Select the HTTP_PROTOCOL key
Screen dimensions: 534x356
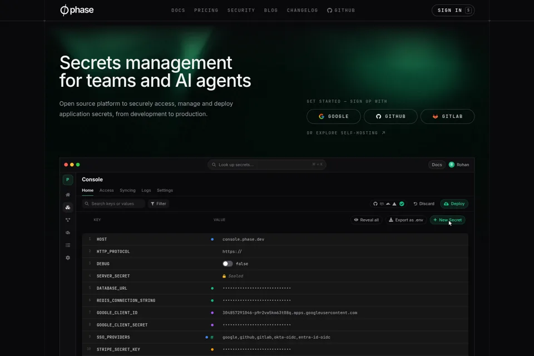[x=113, y=251]
